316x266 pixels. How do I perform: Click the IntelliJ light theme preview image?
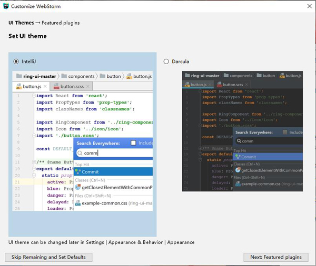tap(83, 141)
